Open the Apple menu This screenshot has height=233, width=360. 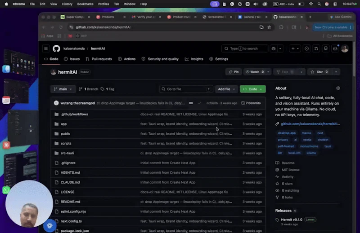pyautogui.click(x=6, y=4)
